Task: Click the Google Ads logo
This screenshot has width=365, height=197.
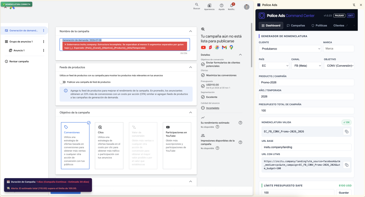Action: pyautogui.click(x=12, y=8)
